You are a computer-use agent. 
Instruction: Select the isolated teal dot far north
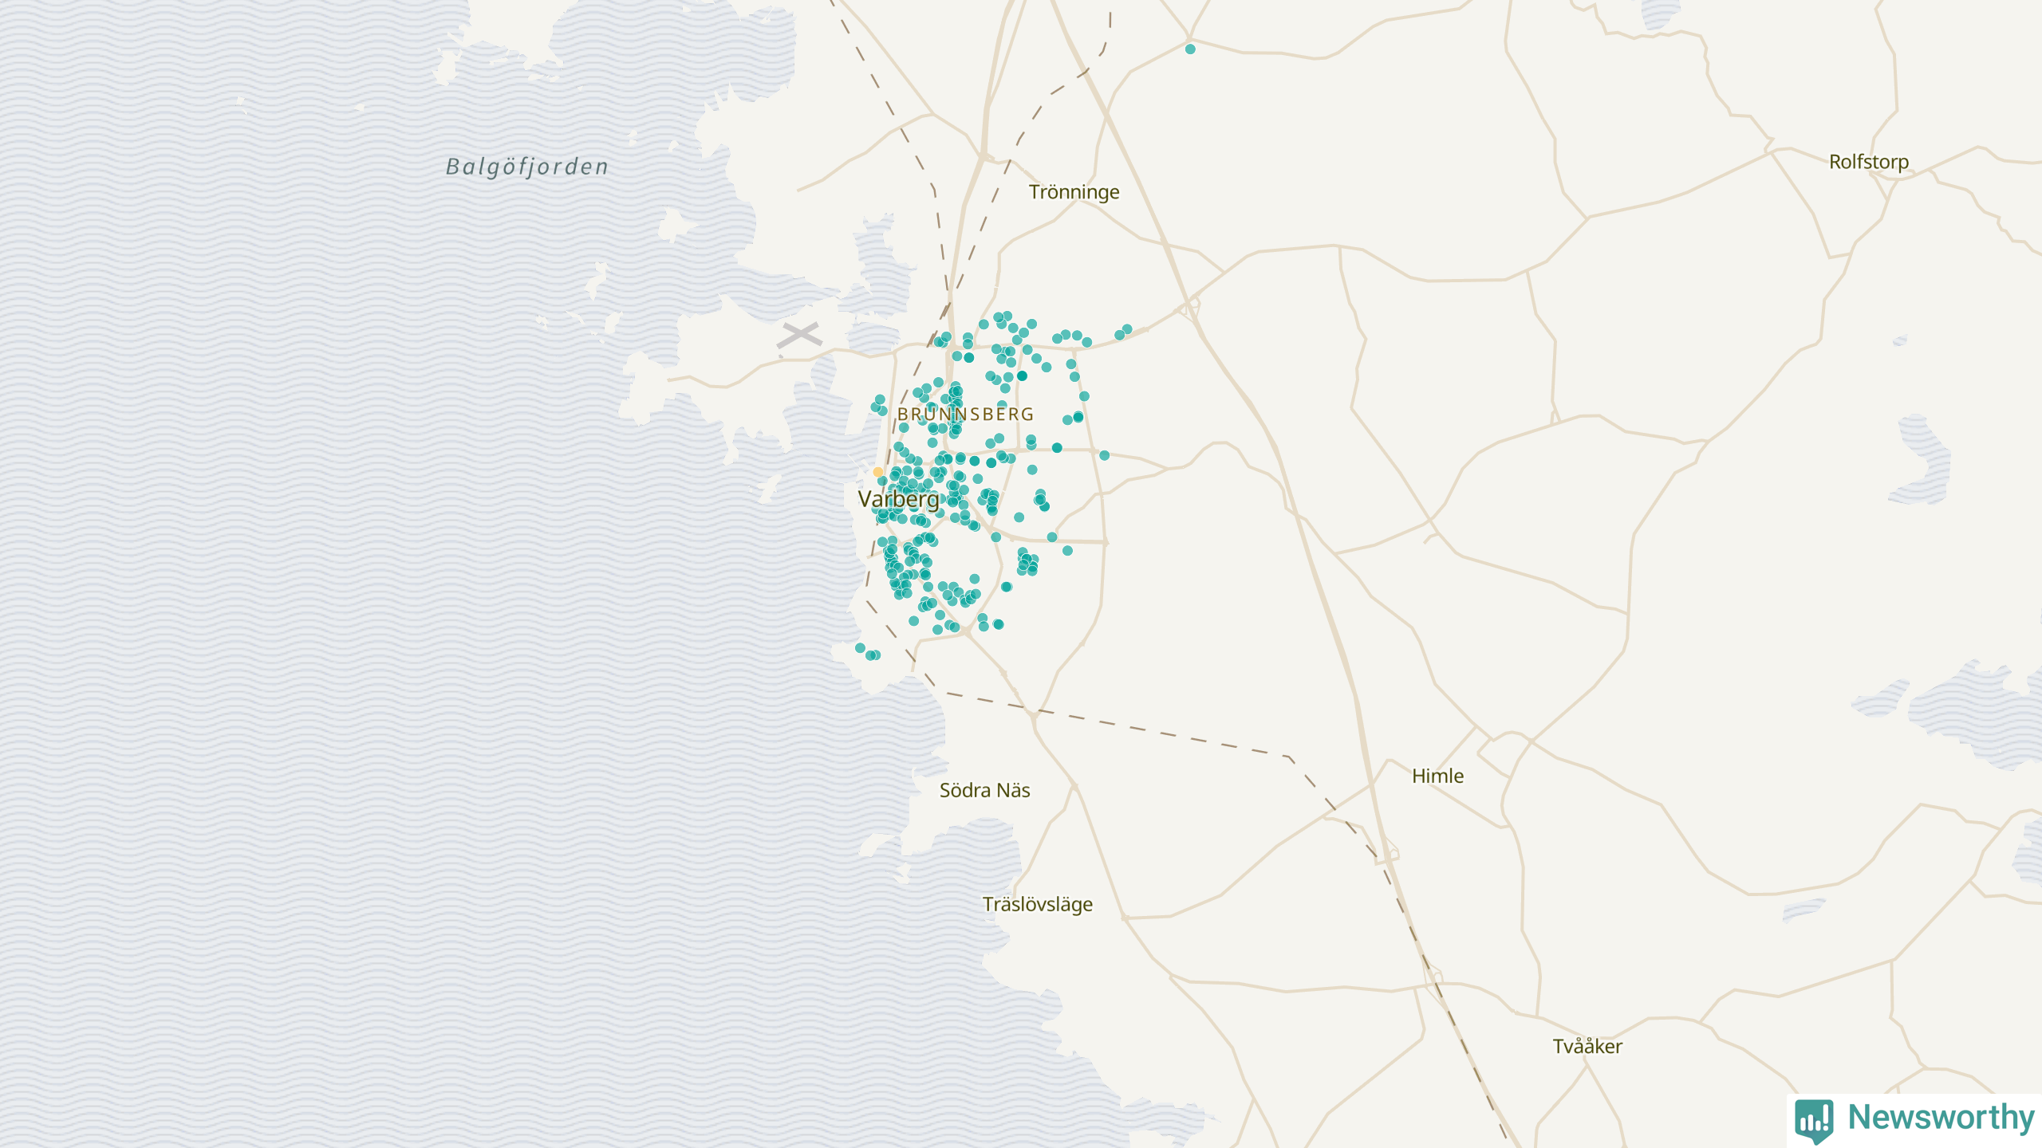click(x=1190, y=49)
